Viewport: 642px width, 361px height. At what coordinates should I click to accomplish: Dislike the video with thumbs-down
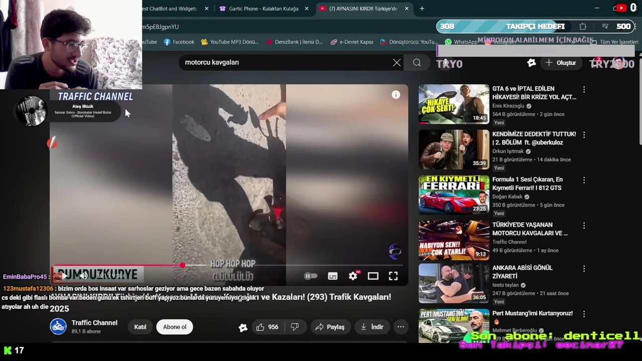click(295, 327)
